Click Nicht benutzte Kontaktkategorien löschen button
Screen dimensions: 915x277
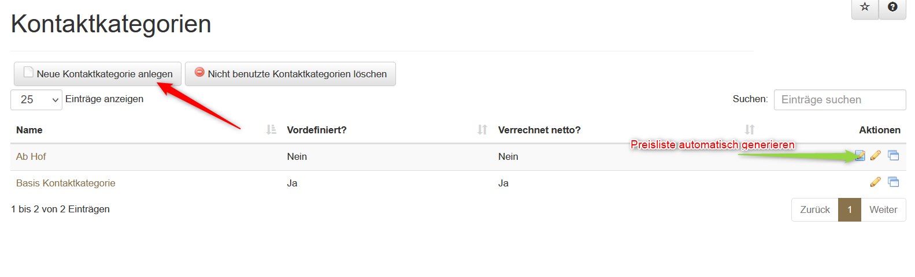[x=290, y=74]
